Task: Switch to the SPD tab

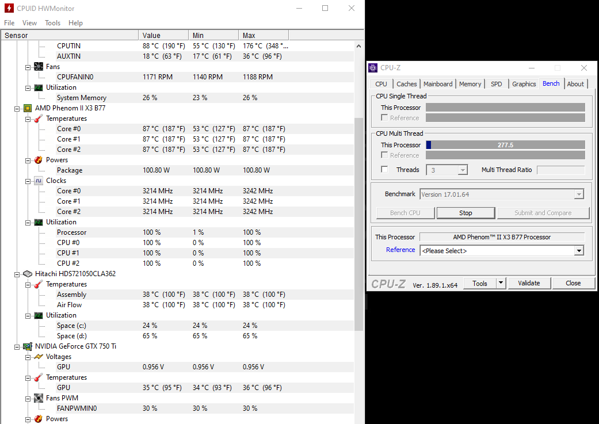Action: point(496,84)
